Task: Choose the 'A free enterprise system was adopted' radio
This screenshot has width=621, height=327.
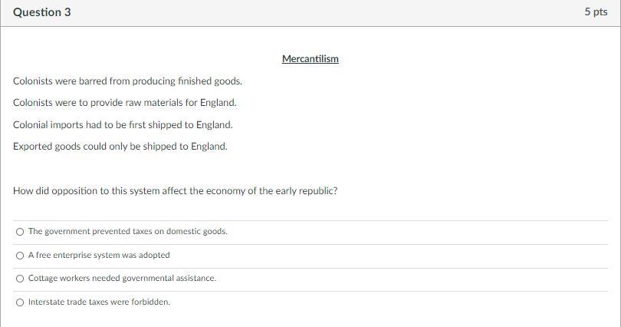Action: point(20,255)
